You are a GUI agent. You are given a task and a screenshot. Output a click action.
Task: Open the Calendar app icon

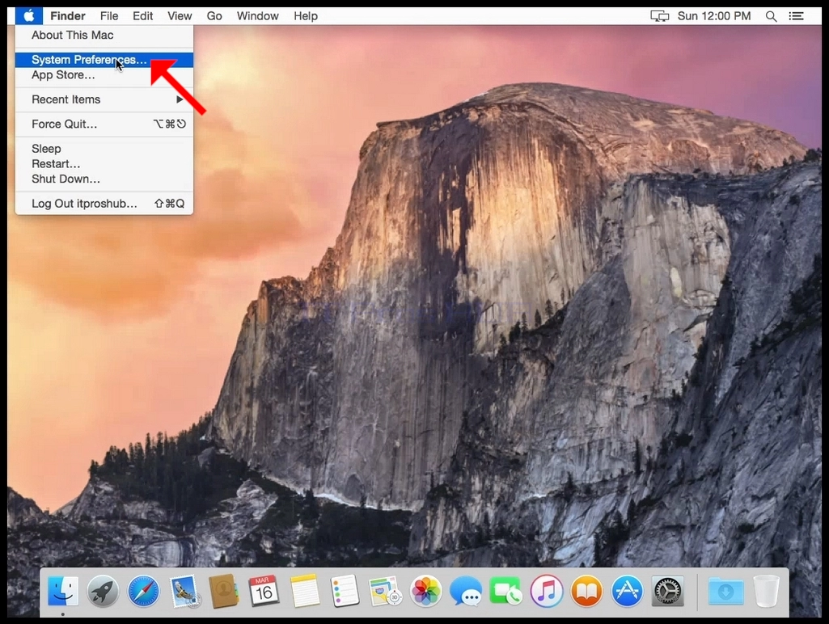point(264,591)
